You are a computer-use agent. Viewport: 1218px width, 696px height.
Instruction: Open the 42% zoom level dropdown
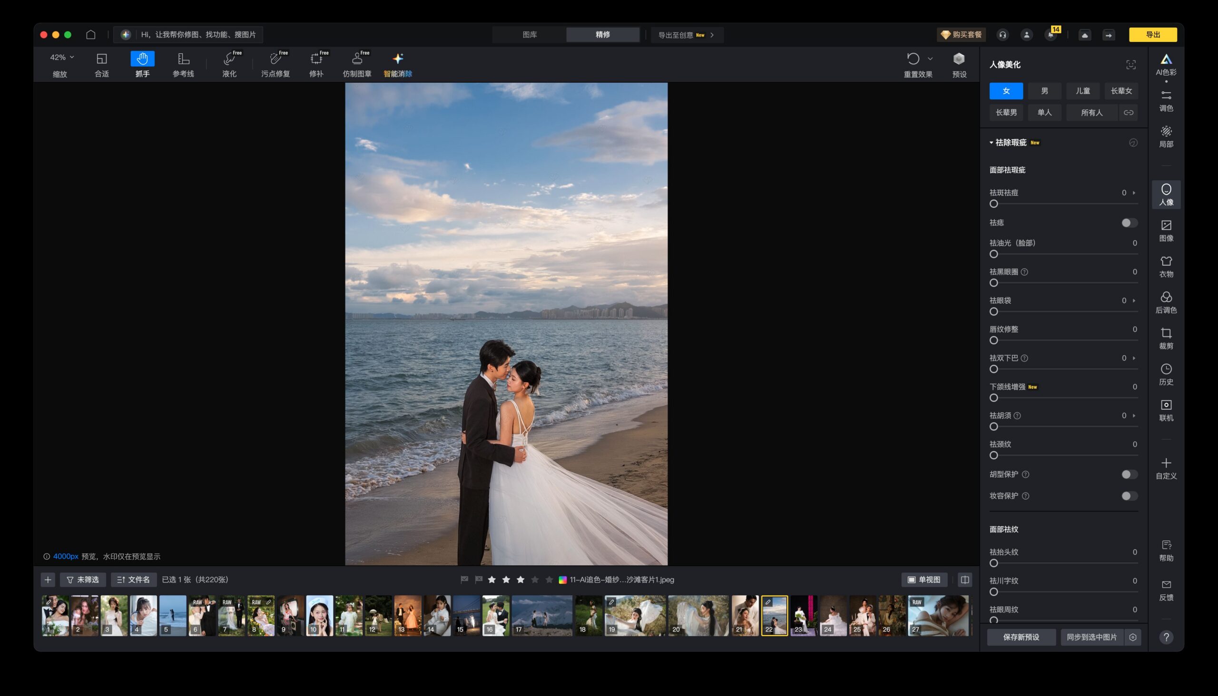[x=62, y=58]
